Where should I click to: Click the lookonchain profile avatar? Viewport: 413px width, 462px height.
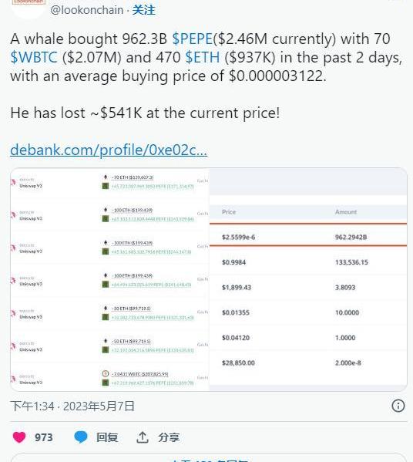pos(29,8)
